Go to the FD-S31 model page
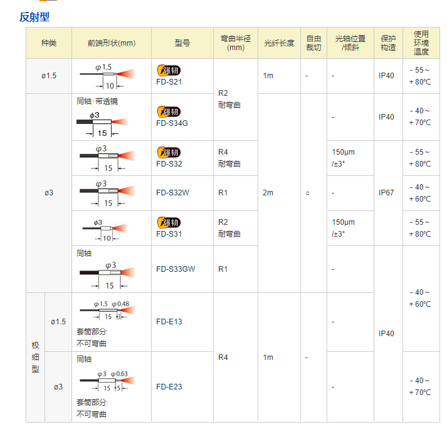447x432 pixels. click(169, 234)
